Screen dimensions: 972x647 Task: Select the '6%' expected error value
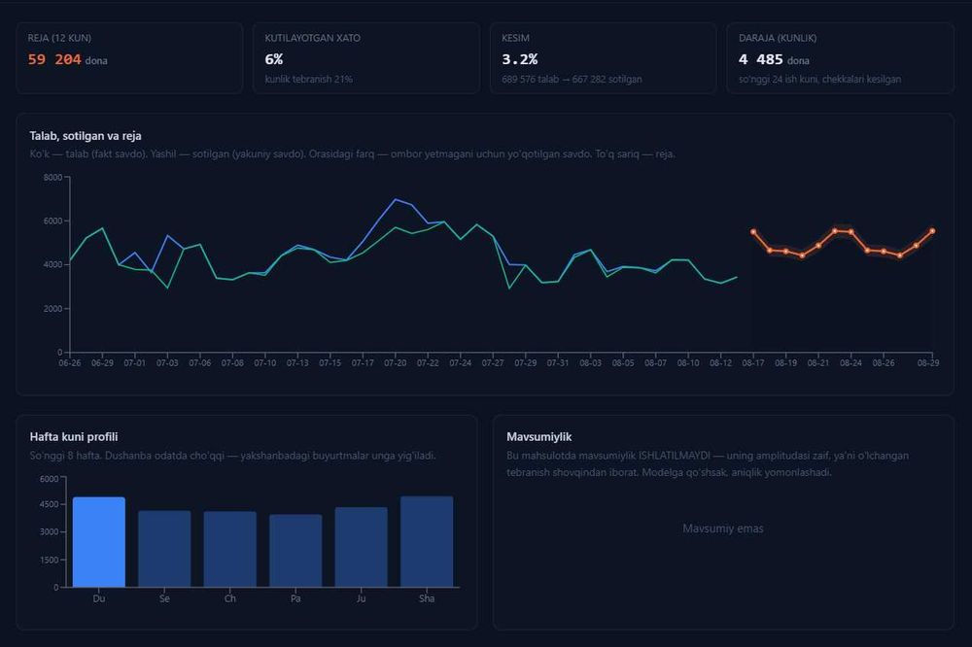click(x=274, y=59)
